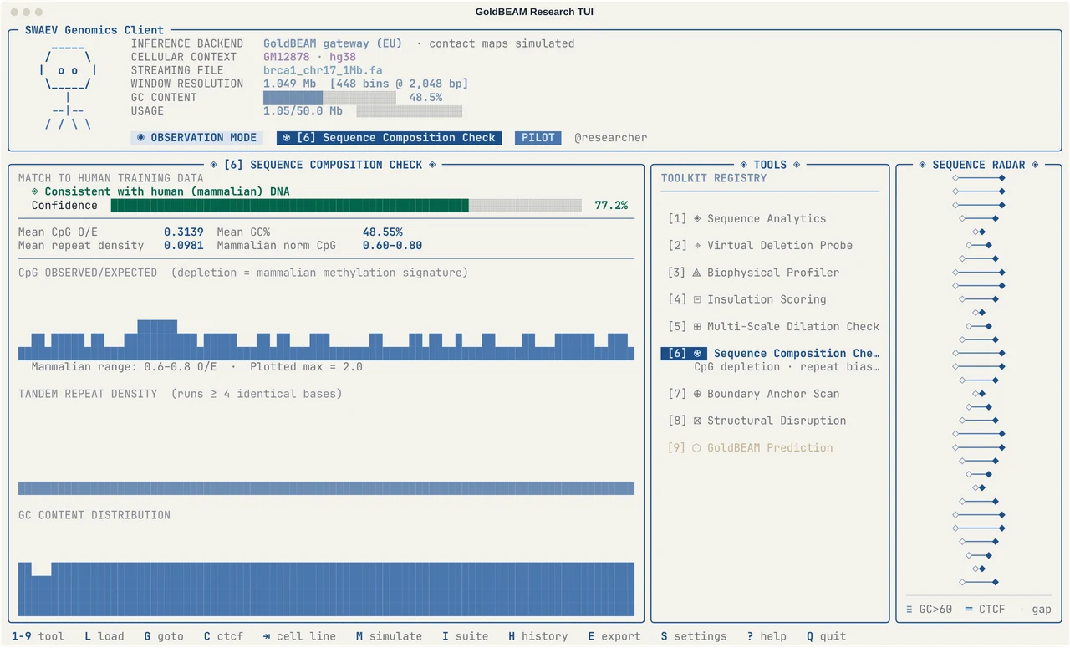
Task: Click the 'CTCF' radar legend entry
Action: (985, 609)
